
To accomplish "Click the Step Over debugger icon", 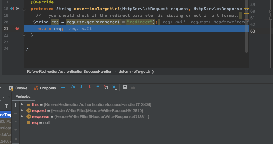I will pyautogui.click(x=73, y=88).
